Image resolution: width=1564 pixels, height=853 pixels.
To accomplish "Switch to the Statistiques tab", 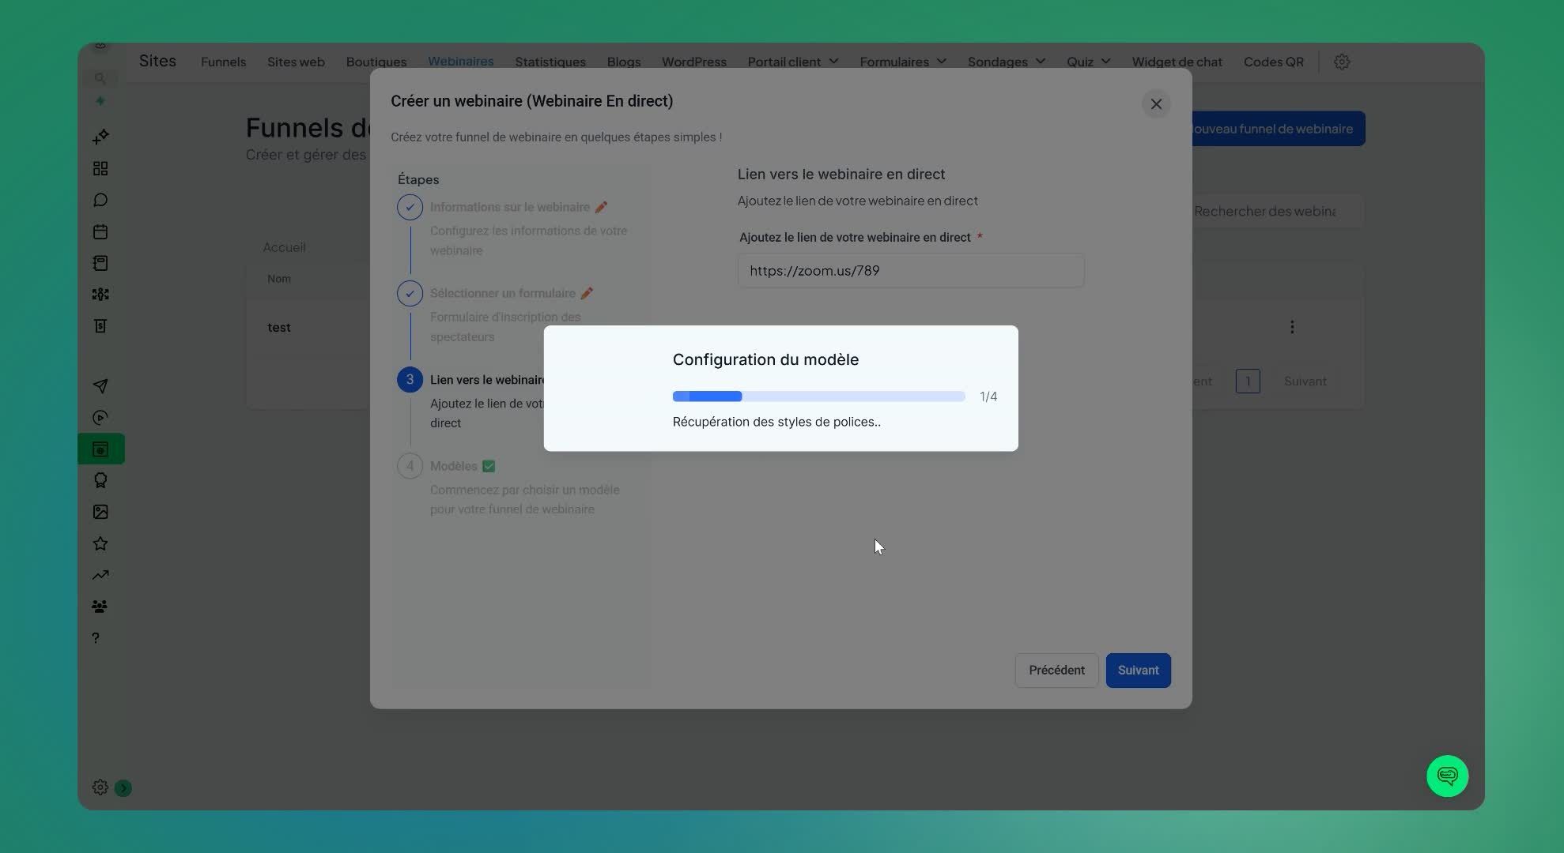I will 550,62.
